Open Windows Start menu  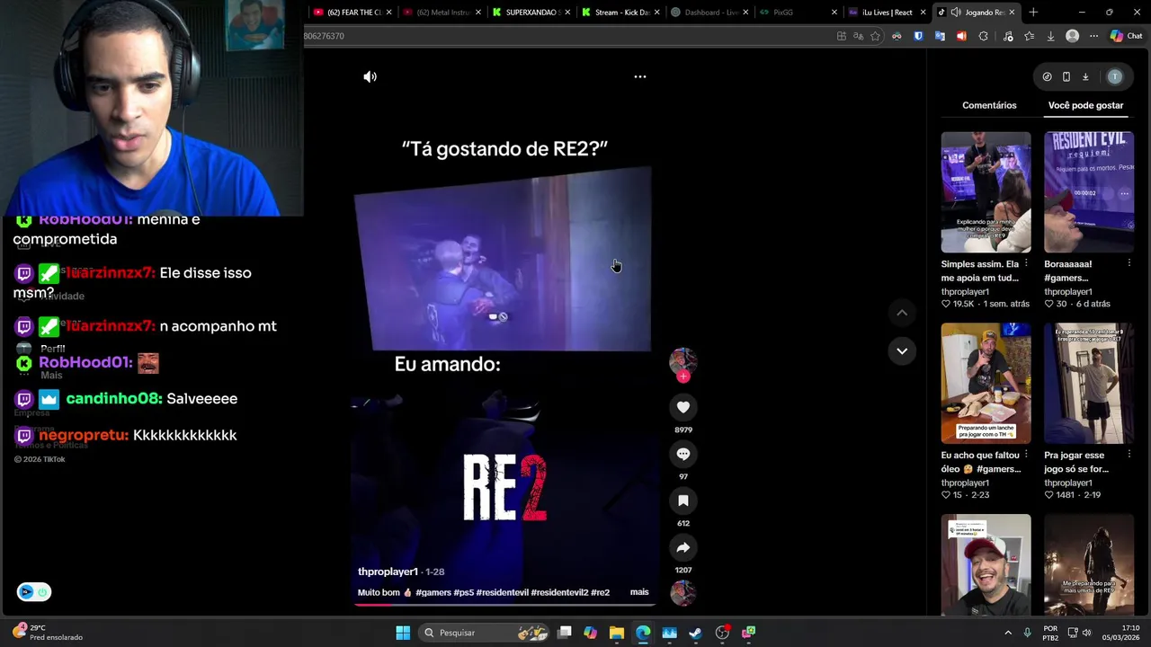click(x=403, y=633)
